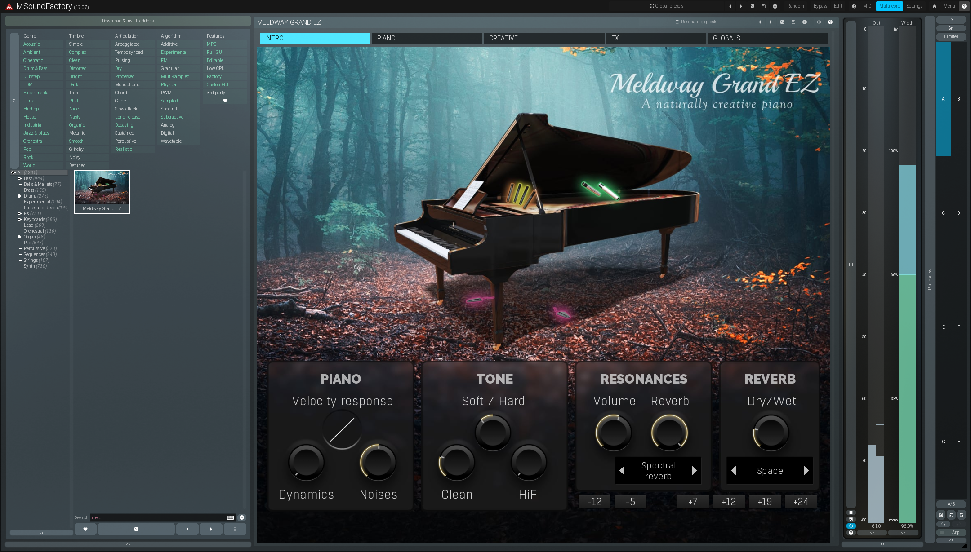Viewport: 971px width, 552px height.
Task: Turn the Dynamics knob in the PIANO section
Action: point(306,462)
